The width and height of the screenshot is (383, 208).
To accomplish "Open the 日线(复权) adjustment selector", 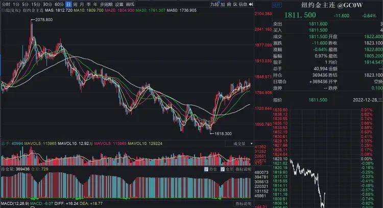I will point(10,10).
